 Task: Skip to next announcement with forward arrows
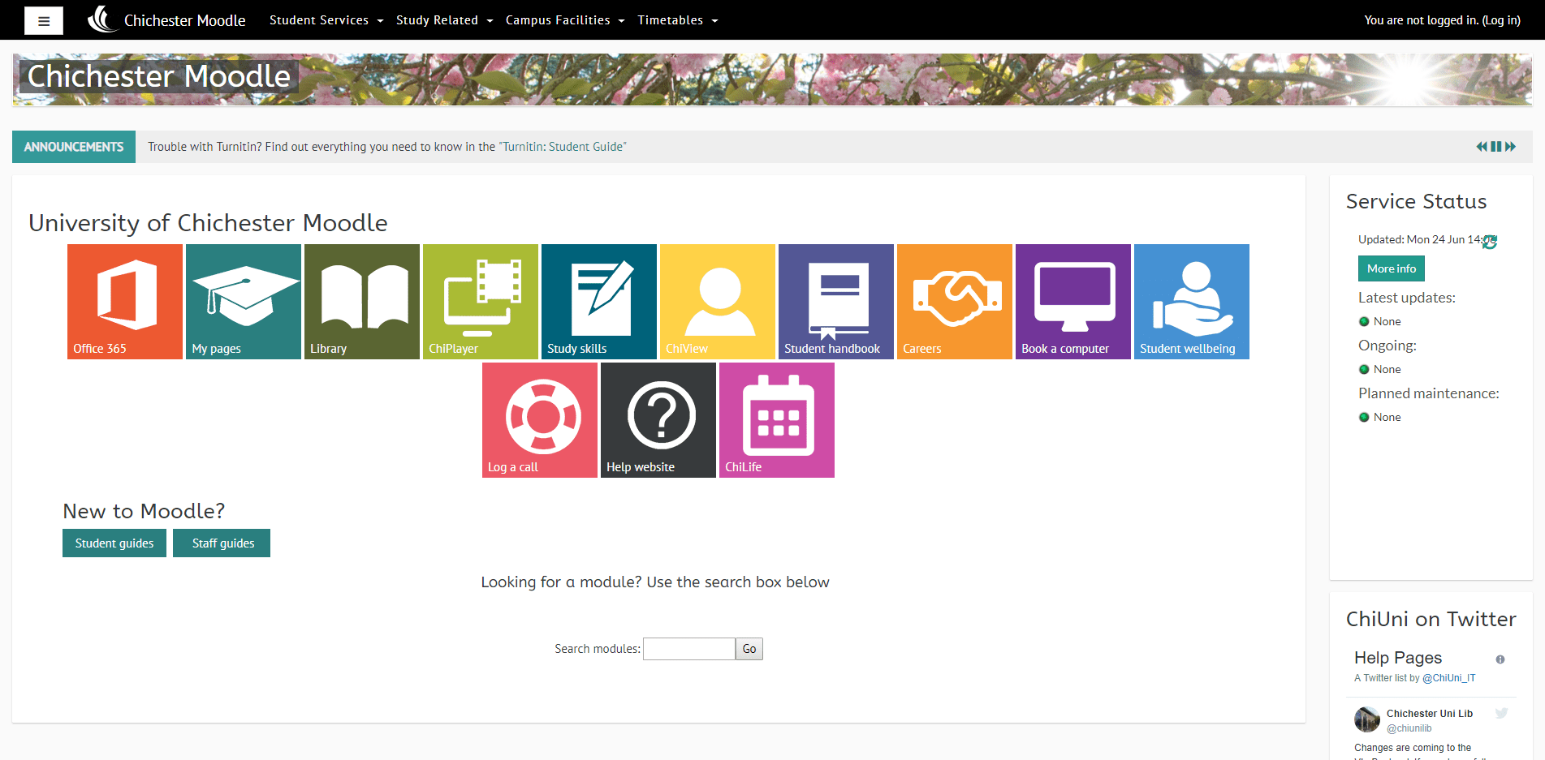click(x=1510, y=147)
